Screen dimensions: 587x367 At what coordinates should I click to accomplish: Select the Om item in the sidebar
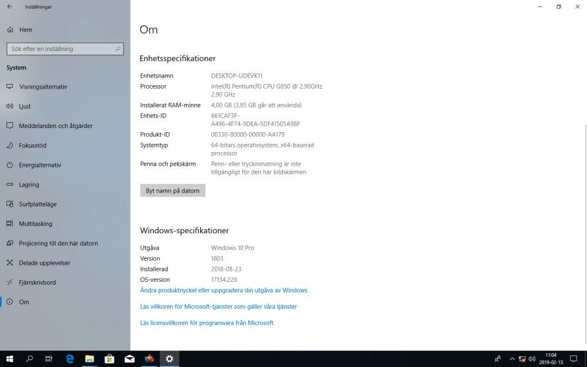24,302
